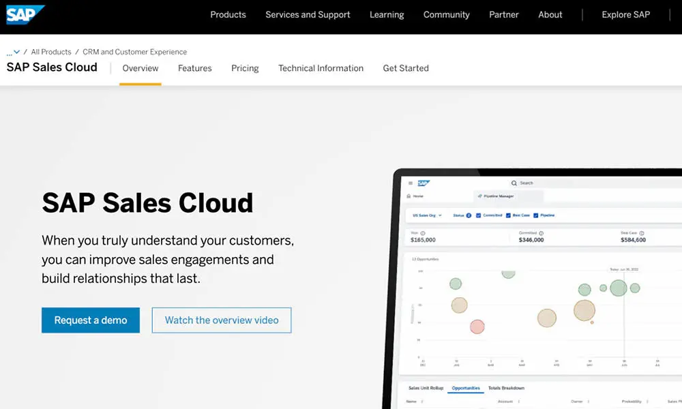Switch to the Totals Breakdown tab
682x409 pixels.
tap(507, 387)
